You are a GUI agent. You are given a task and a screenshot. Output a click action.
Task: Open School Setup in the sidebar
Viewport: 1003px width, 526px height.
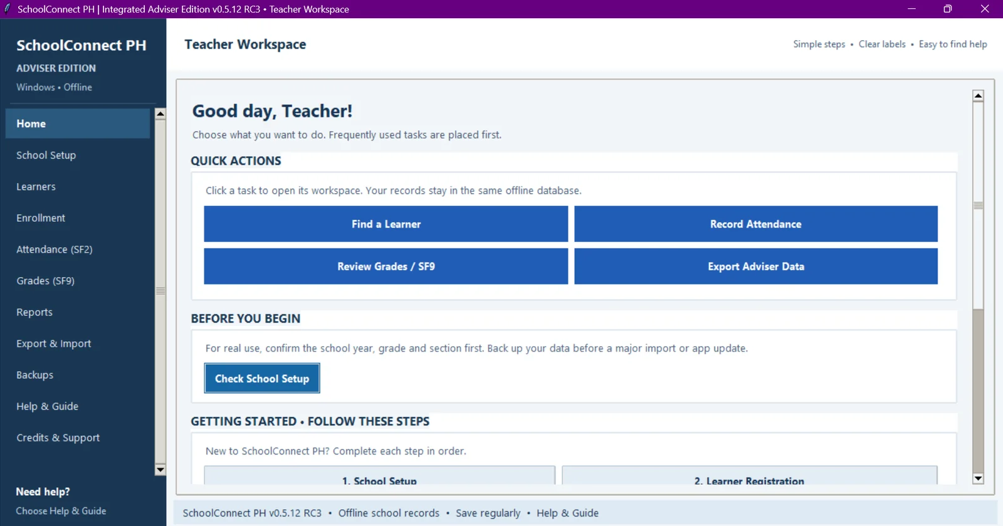78,155
